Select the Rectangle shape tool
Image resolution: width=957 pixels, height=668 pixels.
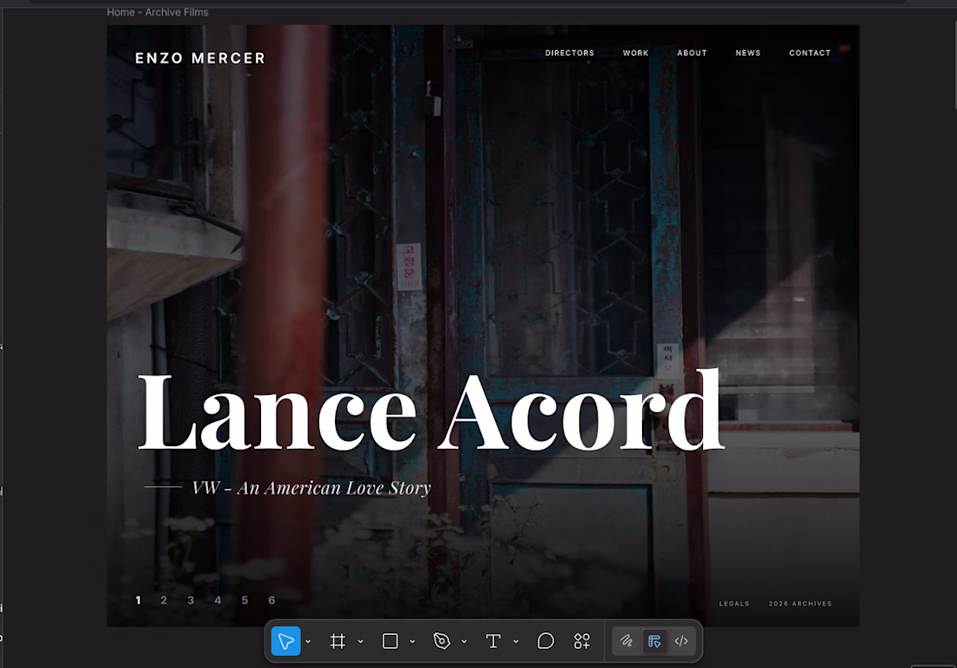(390, 641)
